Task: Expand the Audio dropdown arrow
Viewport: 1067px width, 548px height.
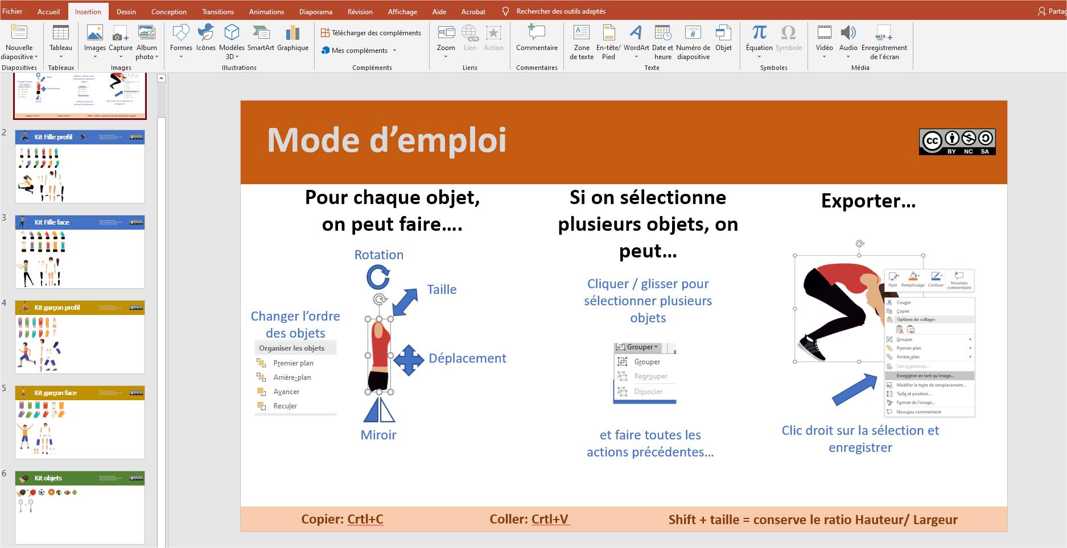Action: [x=848, y=57]
